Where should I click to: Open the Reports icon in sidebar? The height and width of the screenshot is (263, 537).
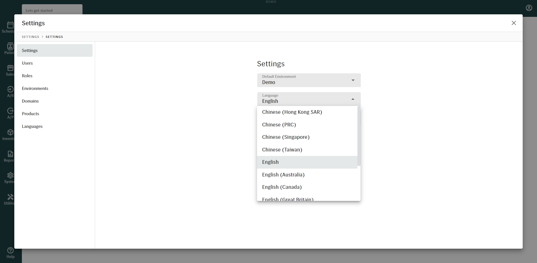pyautogui.click(x=10, y=154)
